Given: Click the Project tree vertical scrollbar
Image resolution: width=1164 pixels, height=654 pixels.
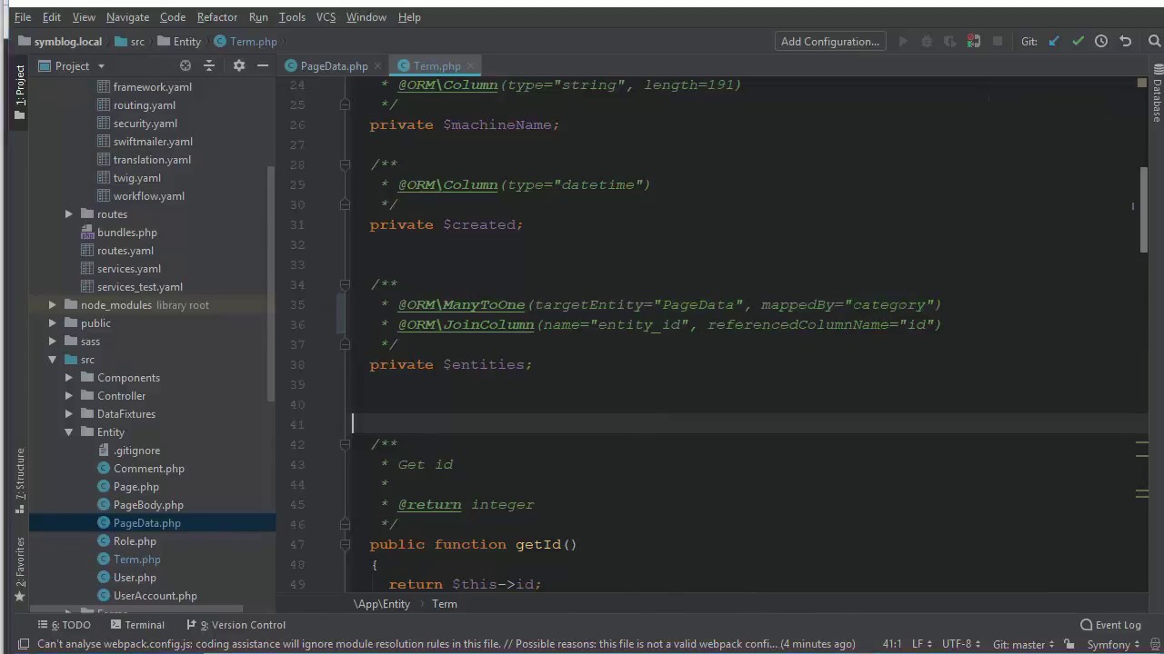Looking at the screenshot, I should click(x=271, y=283).
